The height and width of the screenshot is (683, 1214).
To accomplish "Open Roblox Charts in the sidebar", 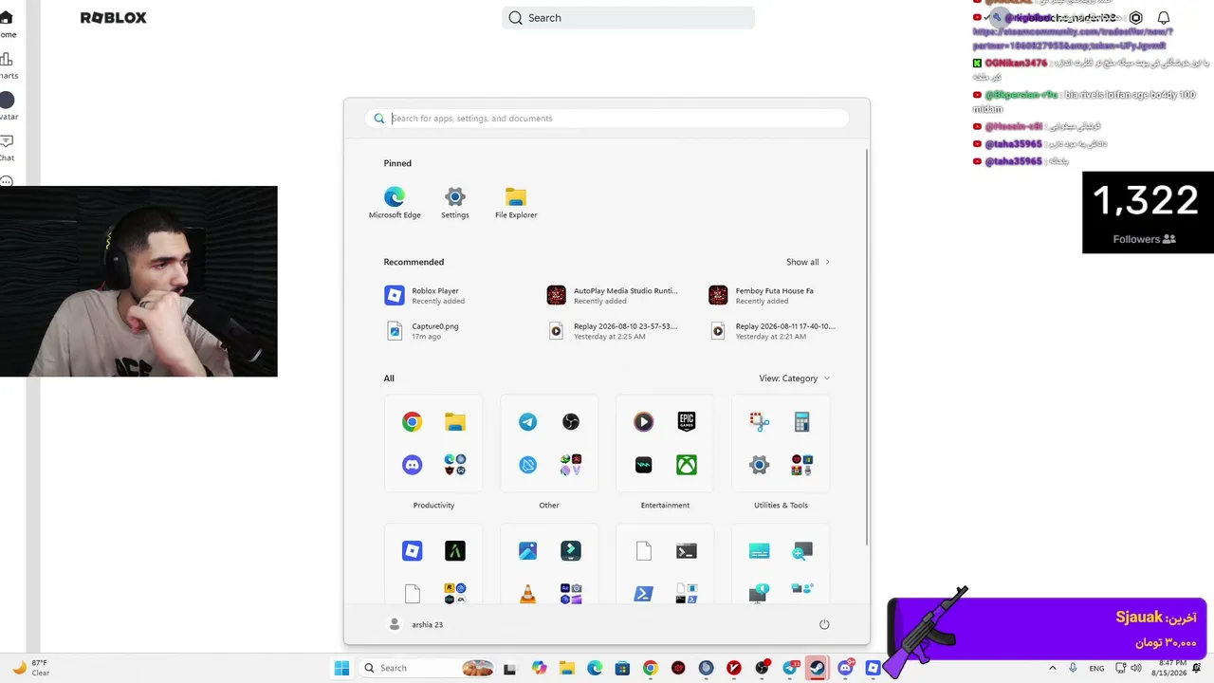I will coord(7,65).
